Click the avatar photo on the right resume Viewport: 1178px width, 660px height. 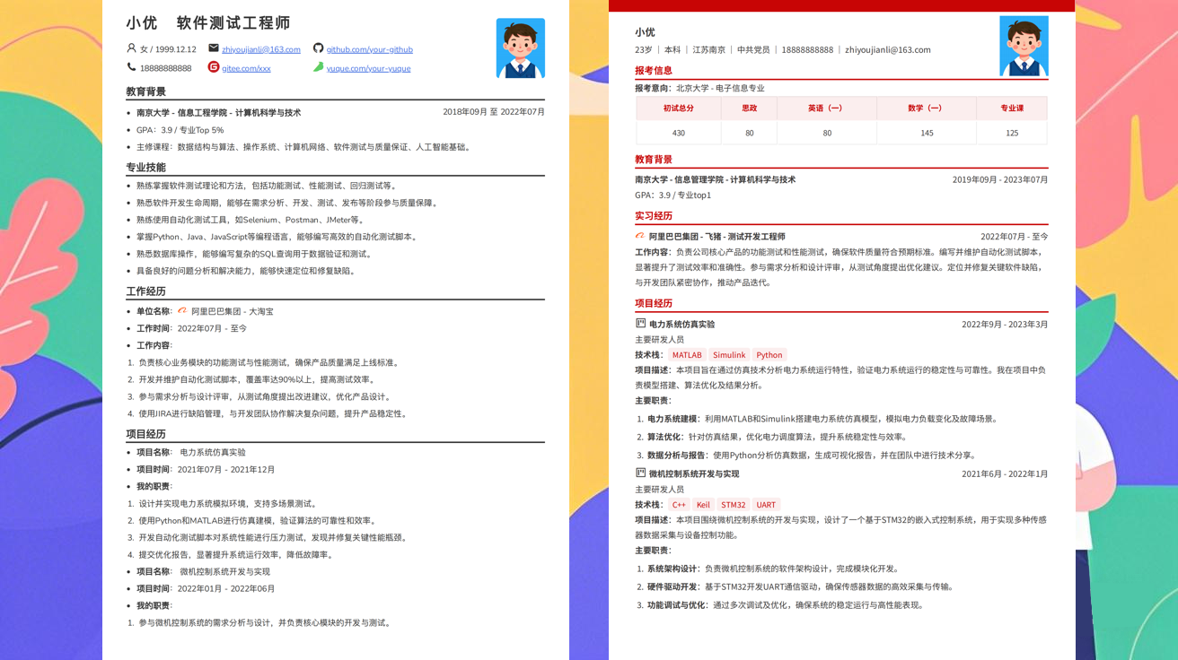coord(1024,46)
